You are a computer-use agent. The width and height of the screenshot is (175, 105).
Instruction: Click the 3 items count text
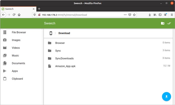click(x=166, y=50)
